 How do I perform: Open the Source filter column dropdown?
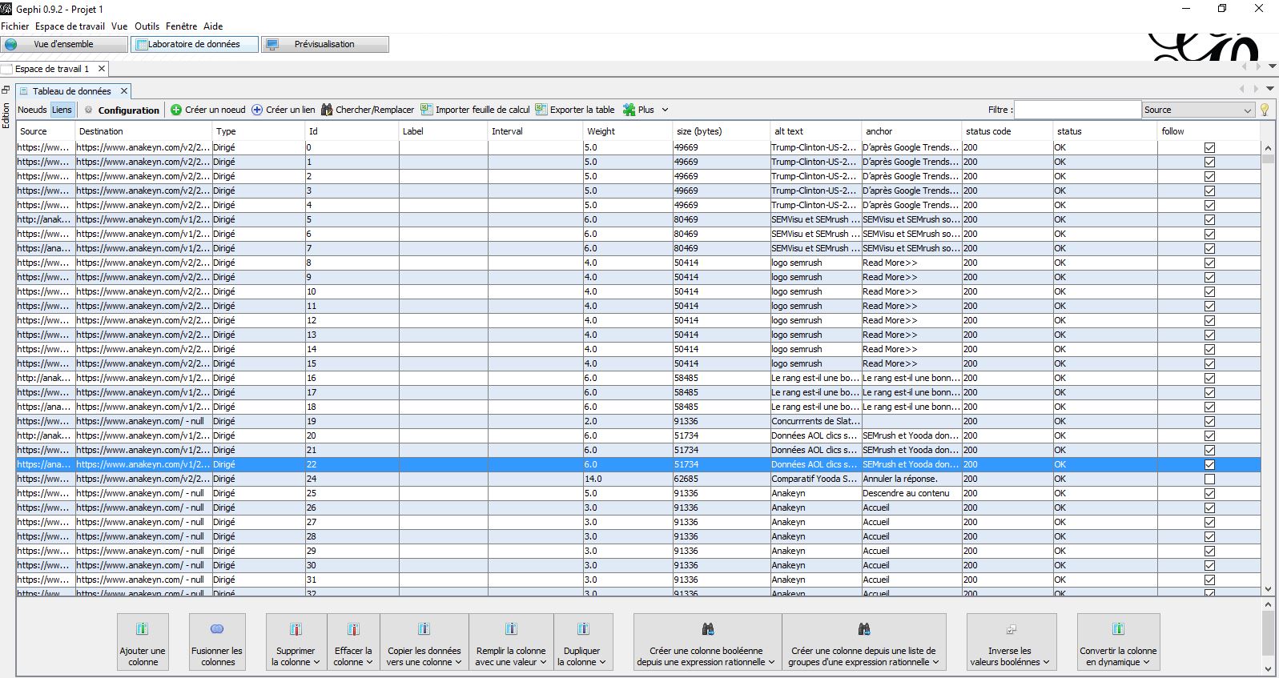[x=1198, y=110]
